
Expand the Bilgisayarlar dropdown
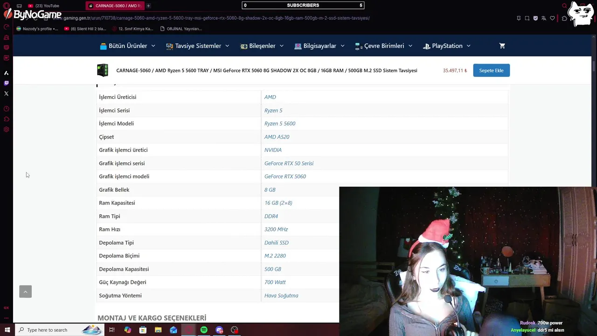[x=319, y=46]
